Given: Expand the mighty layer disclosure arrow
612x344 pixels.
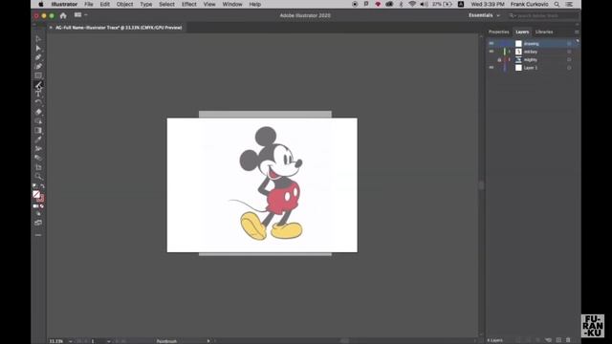Looking at the screenshot, I should (510, 59).
